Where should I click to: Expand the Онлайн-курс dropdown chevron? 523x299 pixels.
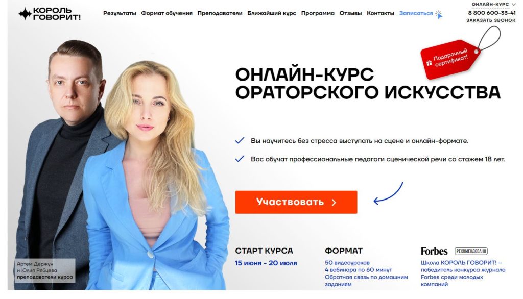pyautogui.click(x=514, y=4)
